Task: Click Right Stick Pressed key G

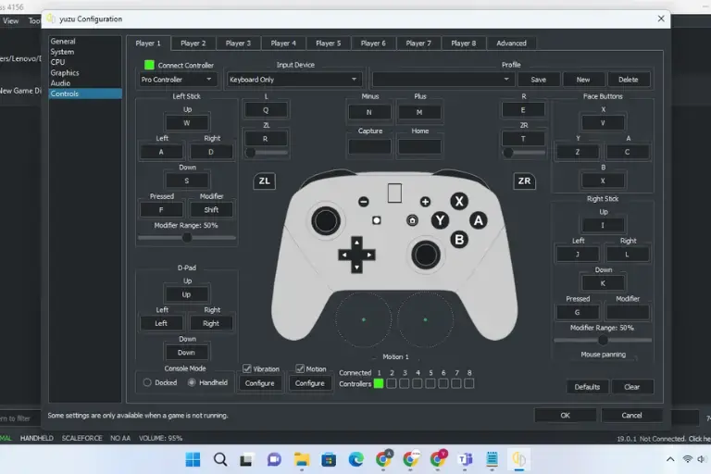Action: click(x=578, y=312)
